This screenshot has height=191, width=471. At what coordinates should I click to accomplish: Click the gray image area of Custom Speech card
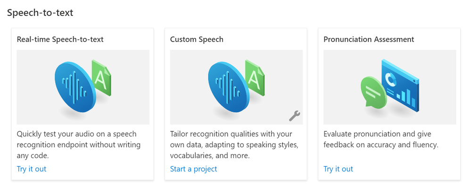(x=236, y=87)
